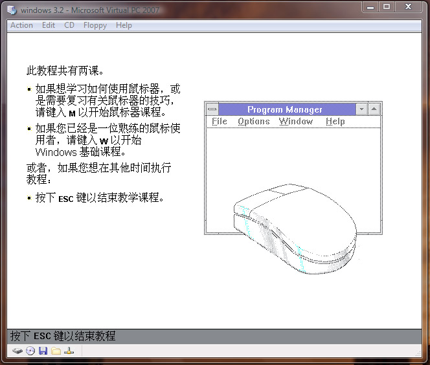Viewport: 430px width, 365px height.
Task: Click the mouse illustration
Action: click(295, 229)
